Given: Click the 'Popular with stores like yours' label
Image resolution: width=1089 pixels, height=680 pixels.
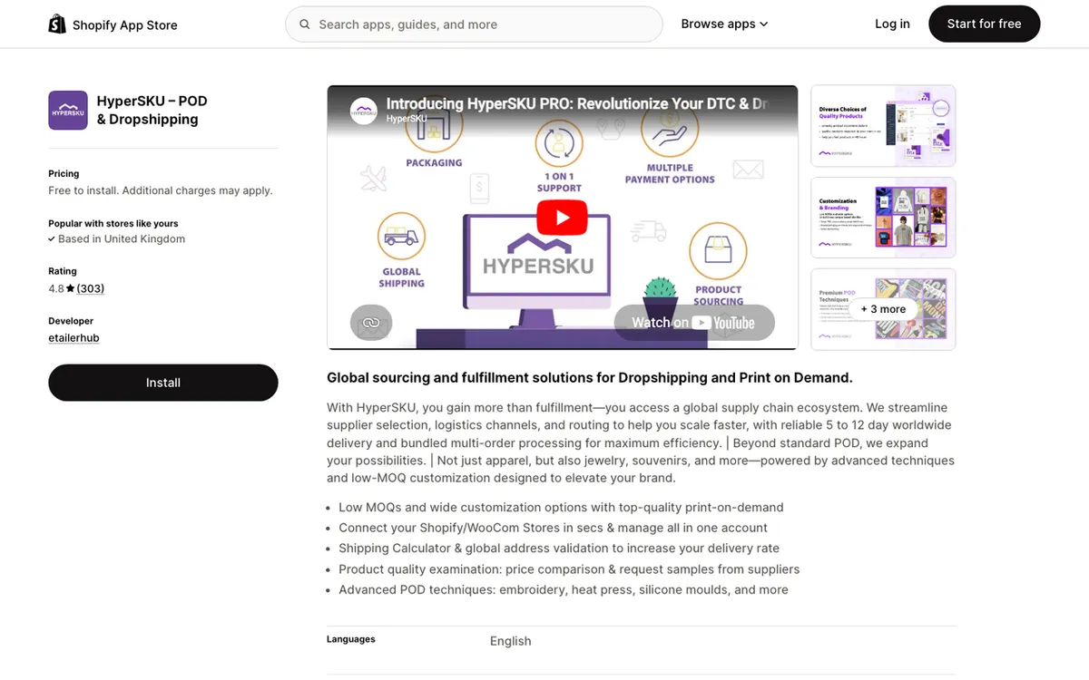Looking at the screenshot, I should click(113, 223).
